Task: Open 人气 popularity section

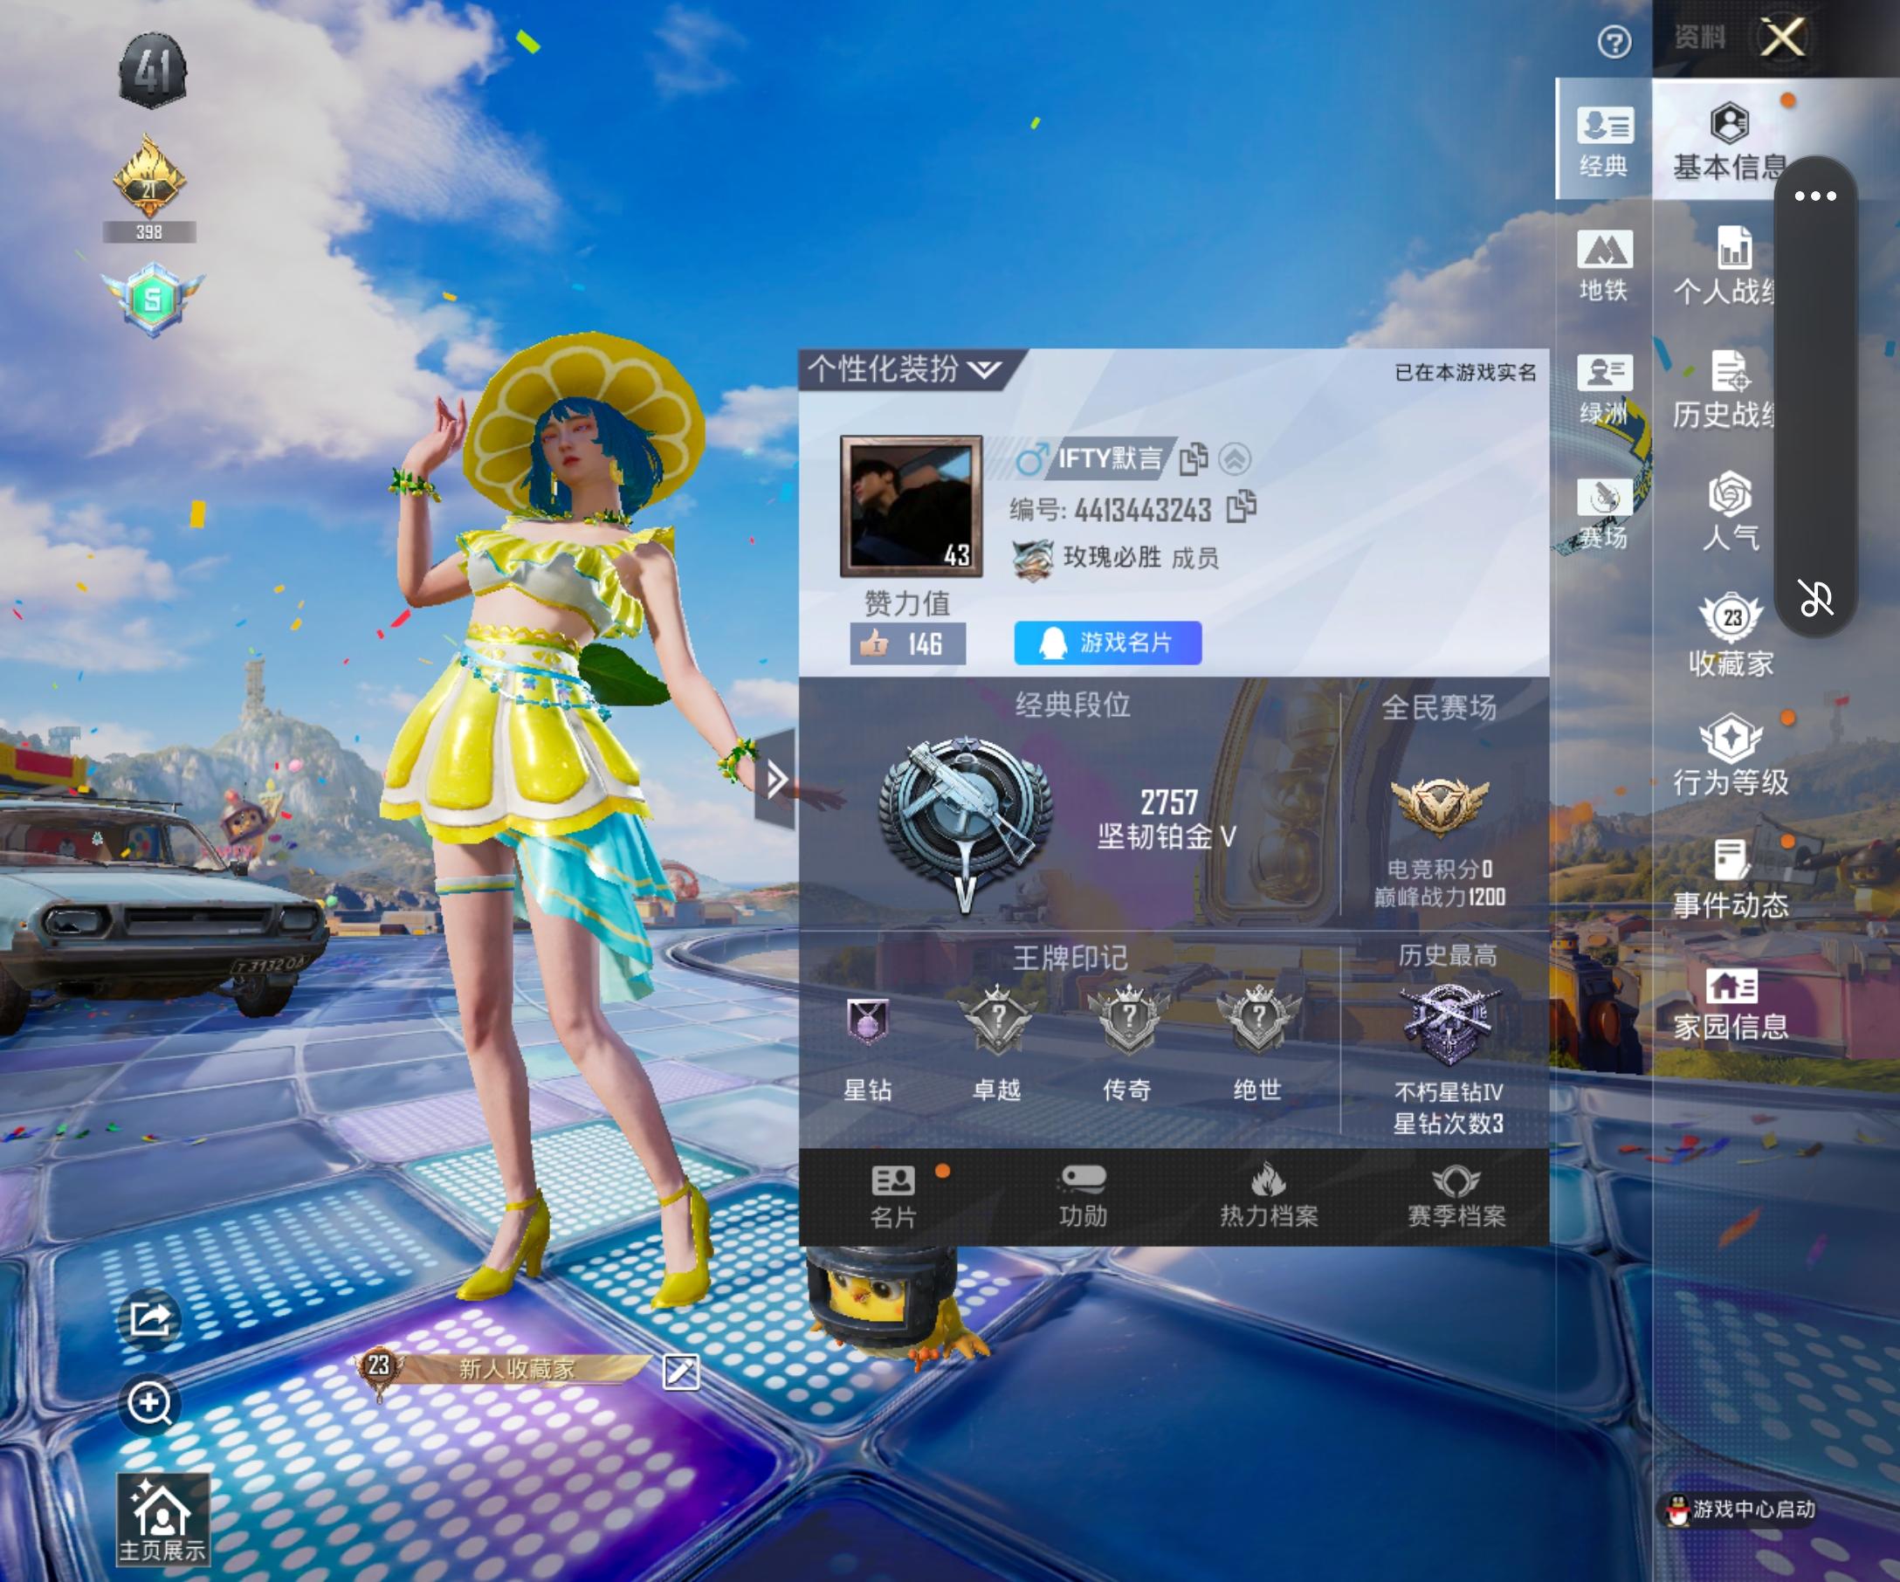Action: 1730,512
